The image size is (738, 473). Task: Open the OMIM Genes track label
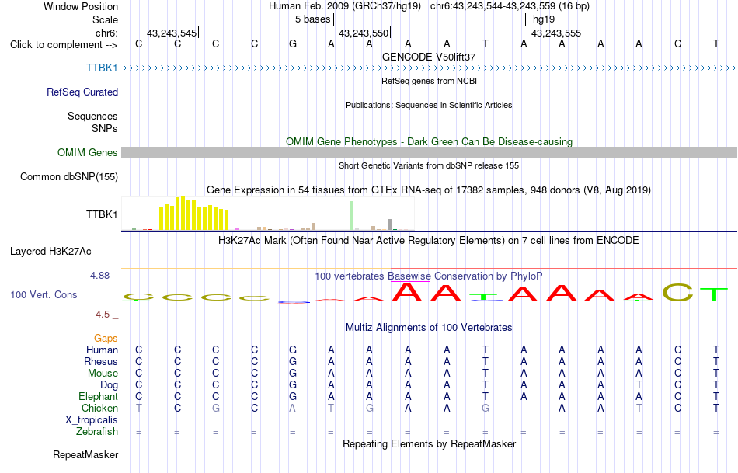[87, 152]
